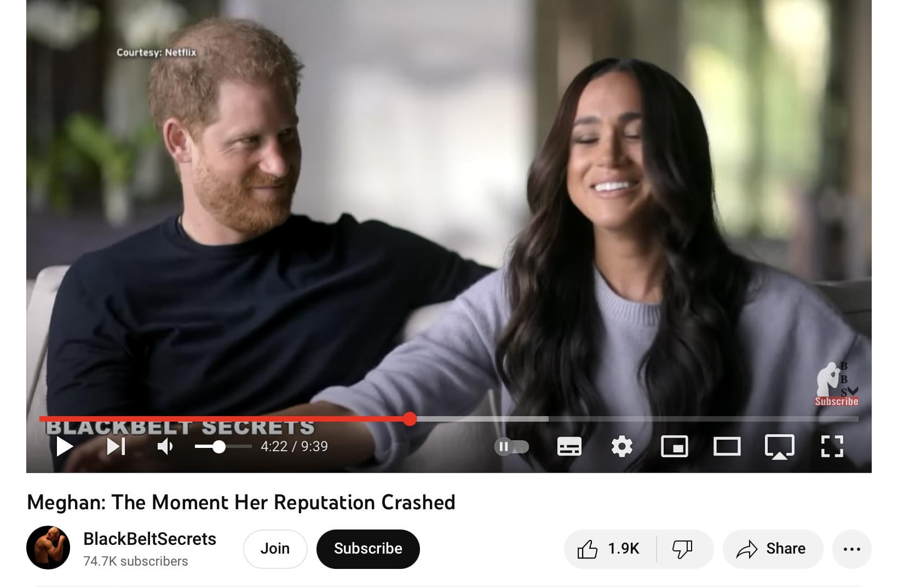This screenshot has width=898, height=587.
Task: Subscribe to BlackBeltSecrets channel
Action: (368, 549)
